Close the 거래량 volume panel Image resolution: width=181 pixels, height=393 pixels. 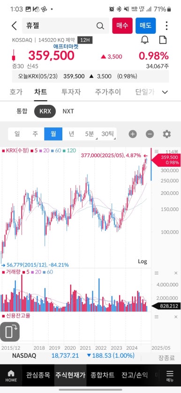(176, 273)
